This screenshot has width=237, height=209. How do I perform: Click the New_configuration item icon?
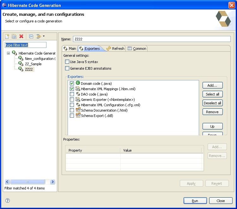21,58
